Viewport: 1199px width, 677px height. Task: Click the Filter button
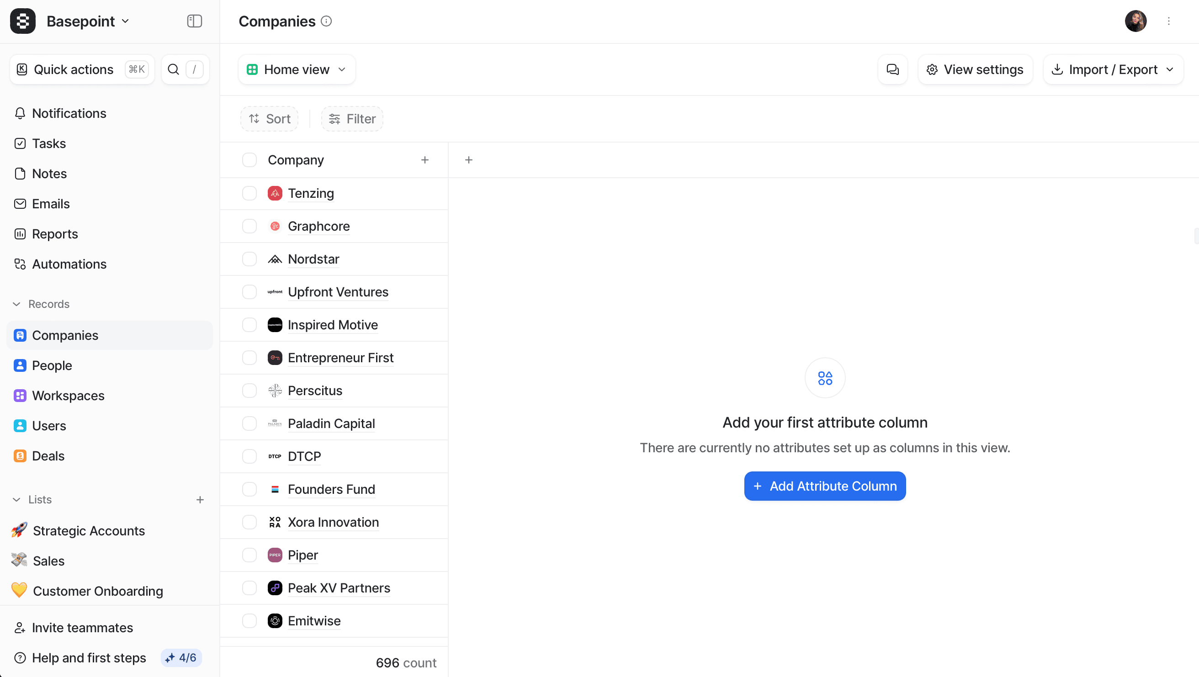[x=352, y=119]
